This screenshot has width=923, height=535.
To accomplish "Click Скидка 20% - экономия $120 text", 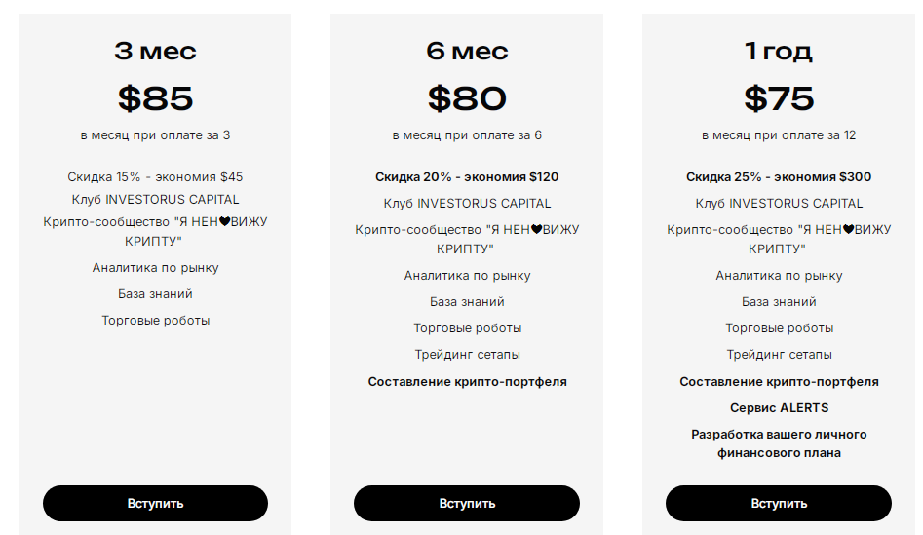I will (467, 176).
